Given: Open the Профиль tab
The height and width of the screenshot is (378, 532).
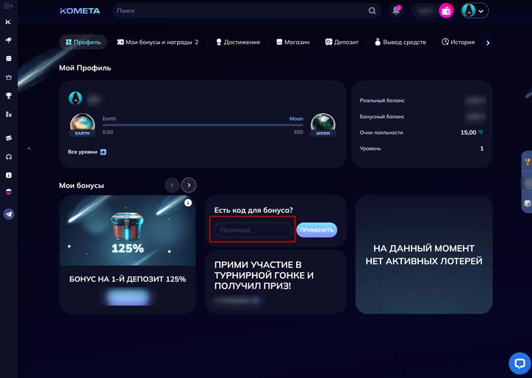Looking at the screenshot, I should pyautogui.click(x=83, y=42).
